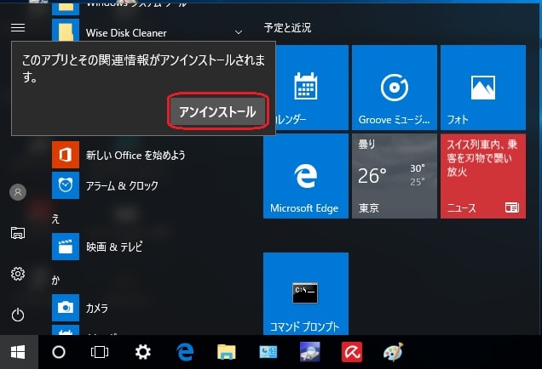Select the 新しい Office を始めよう label
The image size is (542, 369).
[135, 156]
